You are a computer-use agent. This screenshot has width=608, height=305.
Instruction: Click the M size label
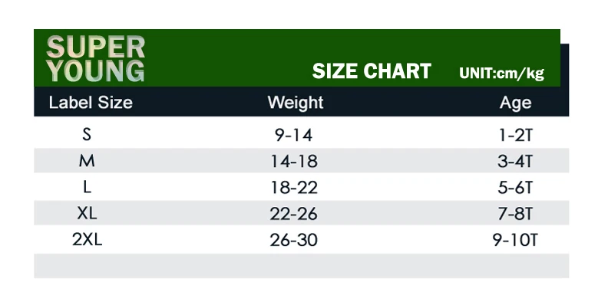(87, 160)
